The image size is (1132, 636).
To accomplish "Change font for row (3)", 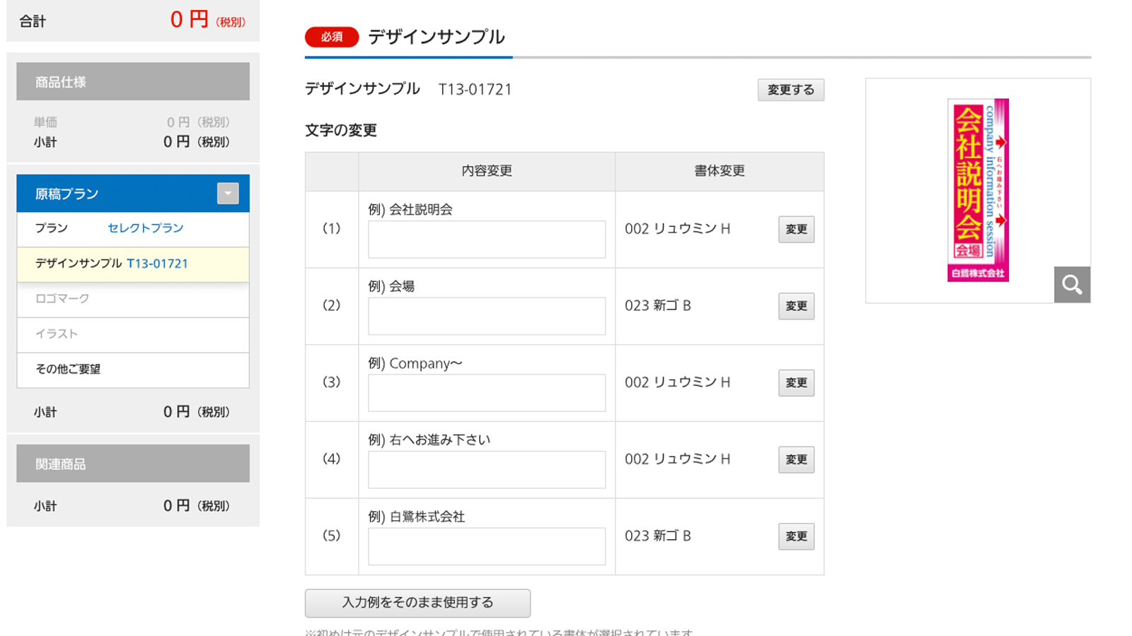I will [x=796, y=382].
